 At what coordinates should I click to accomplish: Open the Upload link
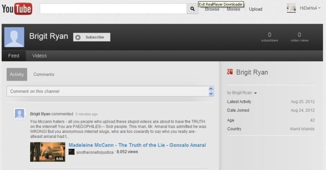pyautogui.click(x=256, y=9)
